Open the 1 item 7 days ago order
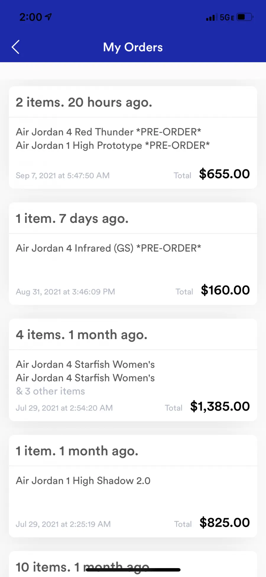Screen dimensions: 266x577 [72, 218]
